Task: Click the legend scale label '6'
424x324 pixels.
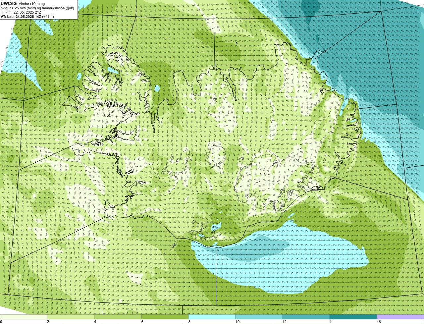Action: [142, 322]
